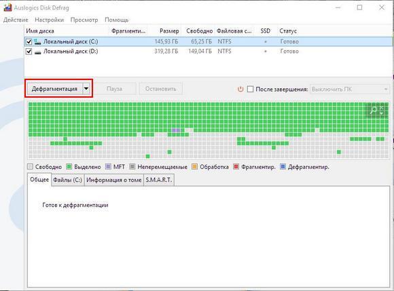
Task: Open the Настройки menu
Action: click(49, 20)
